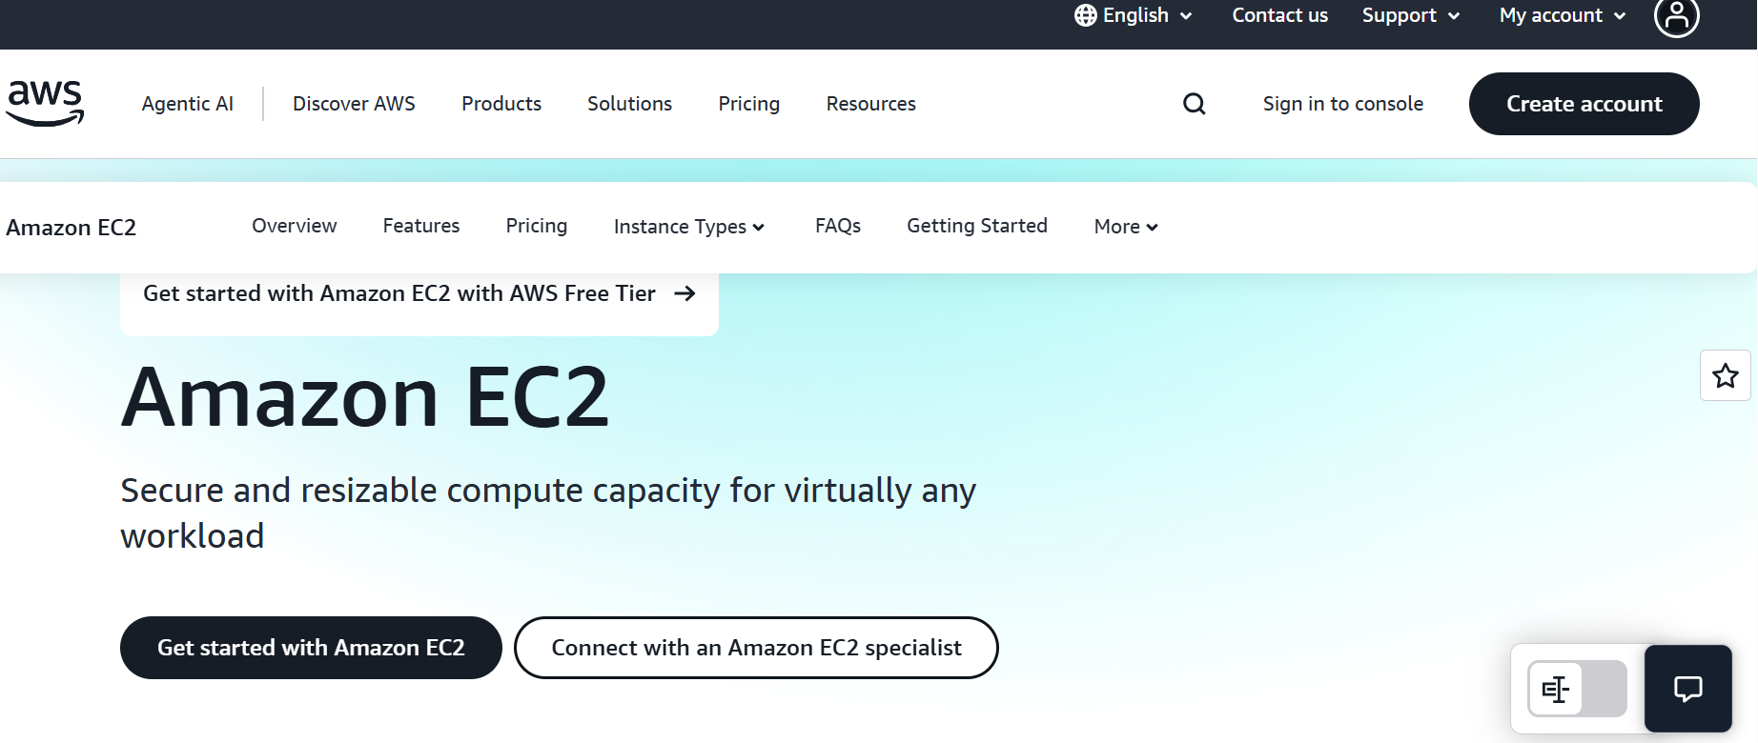Screen dimensions: 1758x743
Task: Switch to the FAQs section
Action: point(837,226)
